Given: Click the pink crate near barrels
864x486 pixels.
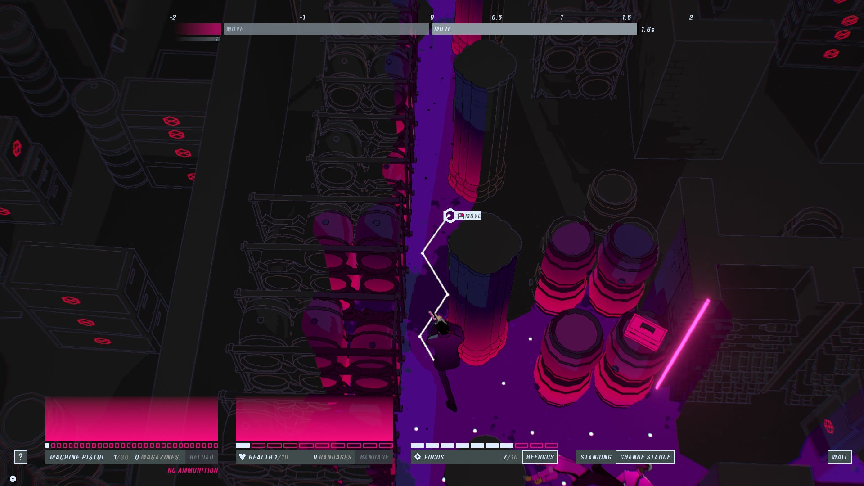Looking at the screenshot, I should tap(645, 331).
